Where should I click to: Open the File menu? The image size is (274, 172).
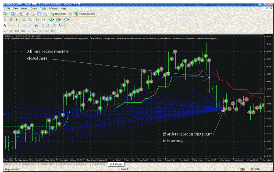coord(8,8)
